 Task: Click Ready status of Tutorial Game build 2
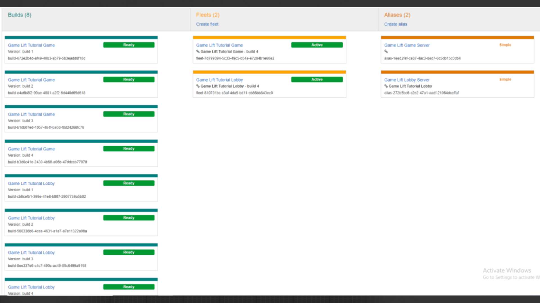tap(129, 79)
